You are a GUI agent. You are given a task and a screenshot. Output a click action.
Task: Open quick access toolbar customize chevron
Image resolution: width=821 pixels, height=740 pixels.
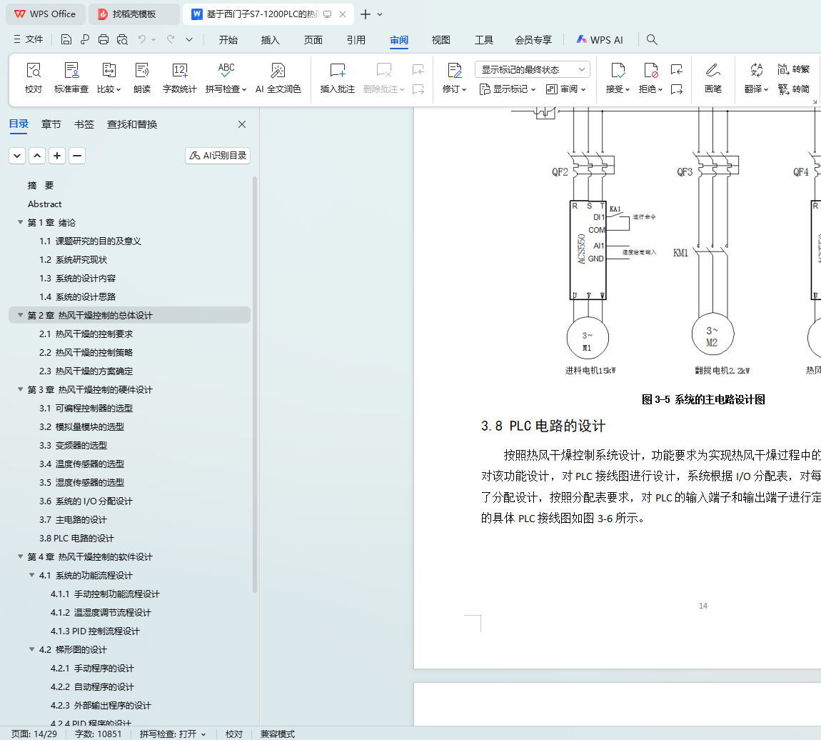pyautogui.click(x=189, y=39)
